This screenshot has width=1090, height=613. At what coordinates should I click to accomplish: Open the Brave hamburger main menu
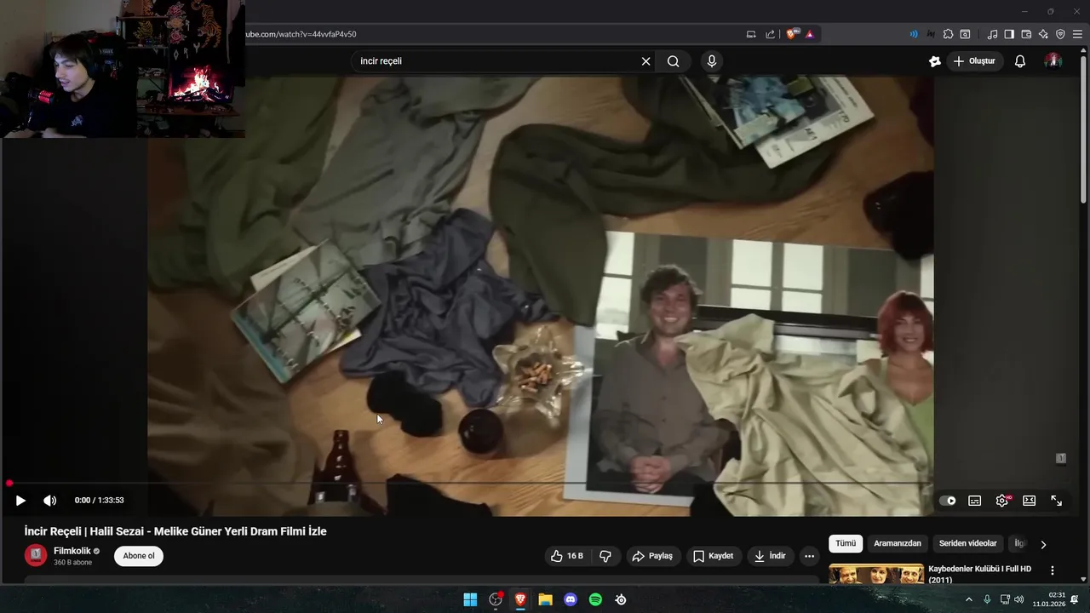pyautogui.click(x=1077, y=34)
